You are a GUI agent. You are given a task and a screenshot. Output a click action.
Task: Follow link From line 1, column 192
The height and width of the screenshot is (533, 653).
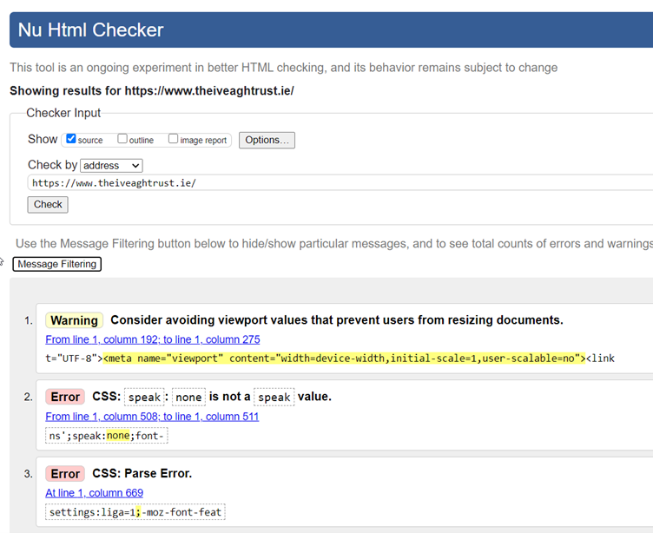(153, 339)
